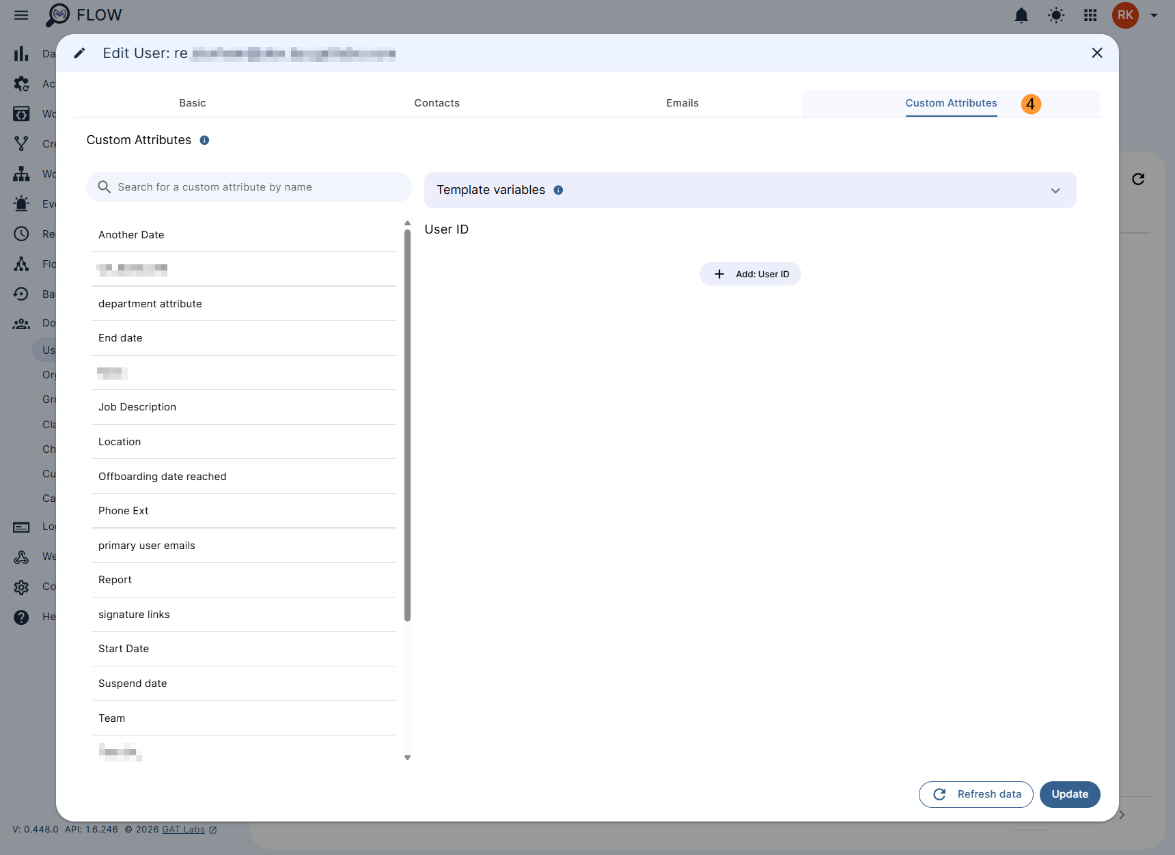Select the Job Description attribute
The height and width of the screenshot is (855, 1175).
[x=244, y=407]
